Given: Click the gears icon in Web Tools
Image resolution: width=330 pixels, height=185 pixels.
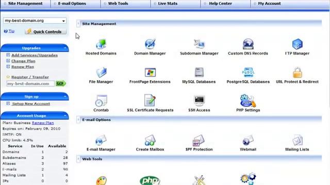Looking at the screenshot, I should tap(248, 179).
